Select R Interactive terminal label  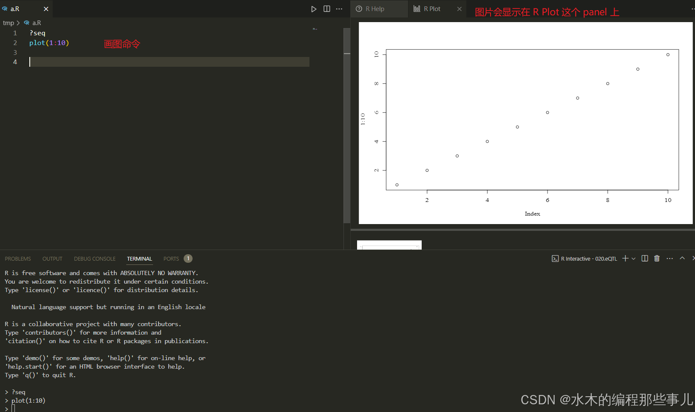[x=589, y=259]
